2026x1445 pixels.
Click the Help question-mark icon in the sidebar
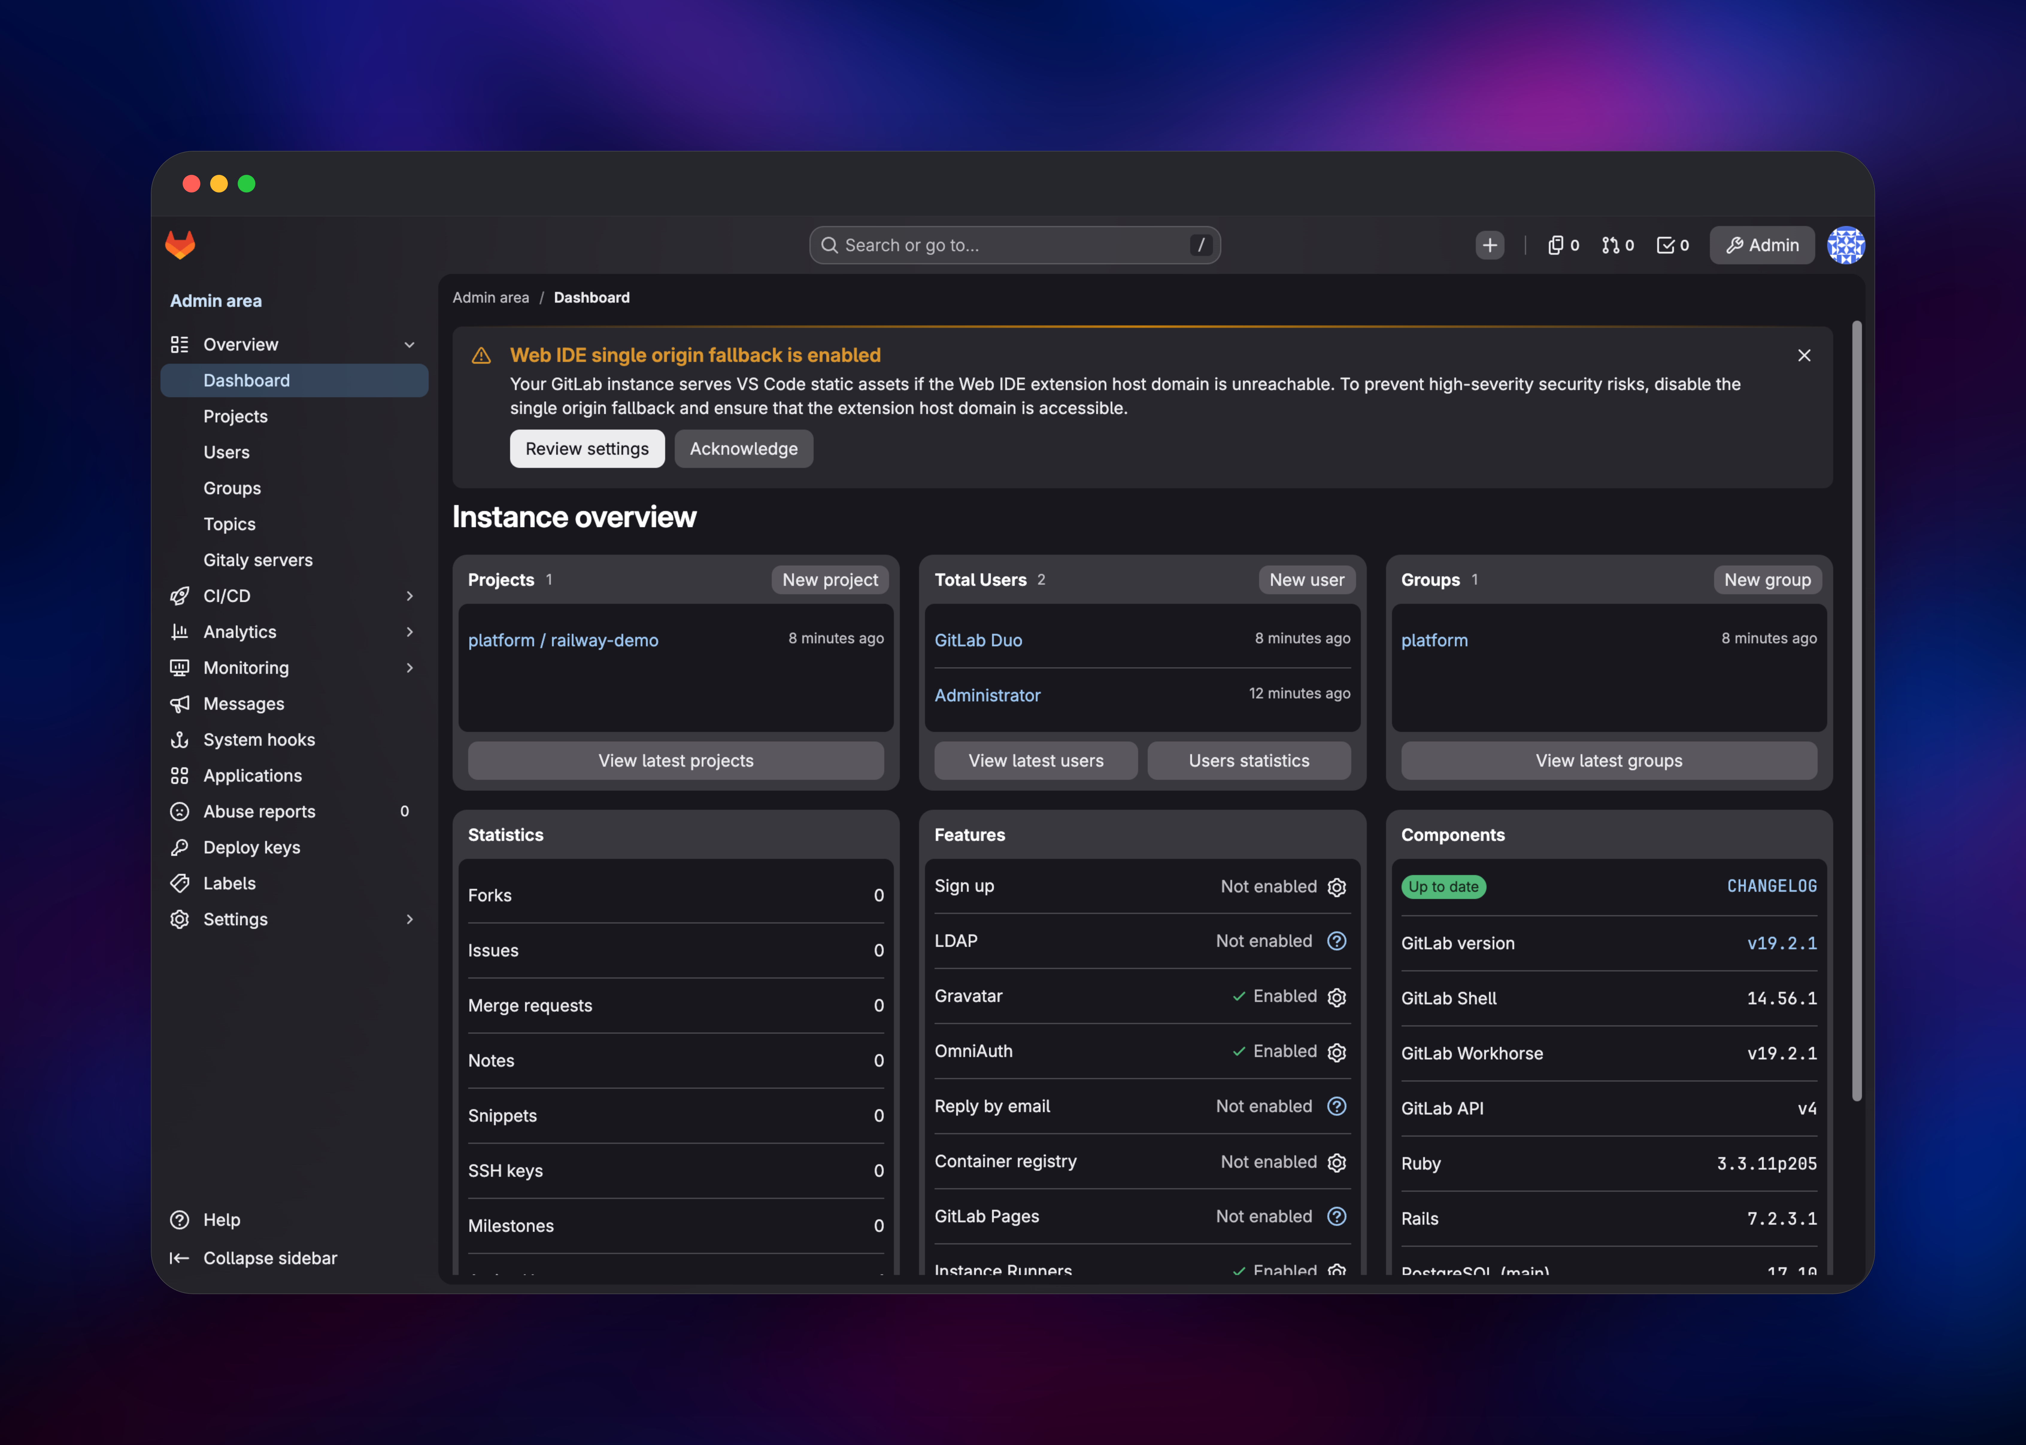pos(180,1220)
